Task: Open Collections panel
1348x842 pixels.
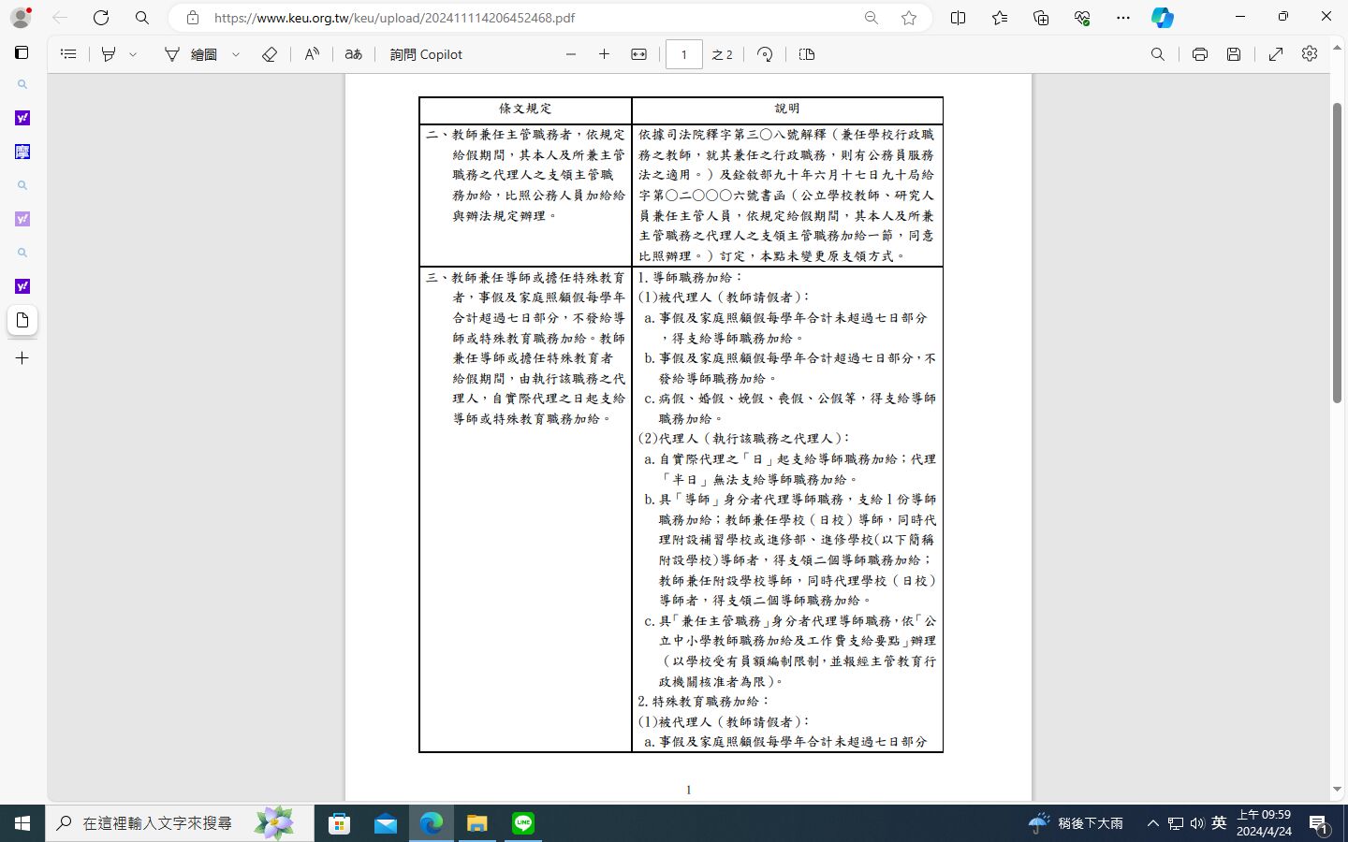Action: coord(1041,18)
